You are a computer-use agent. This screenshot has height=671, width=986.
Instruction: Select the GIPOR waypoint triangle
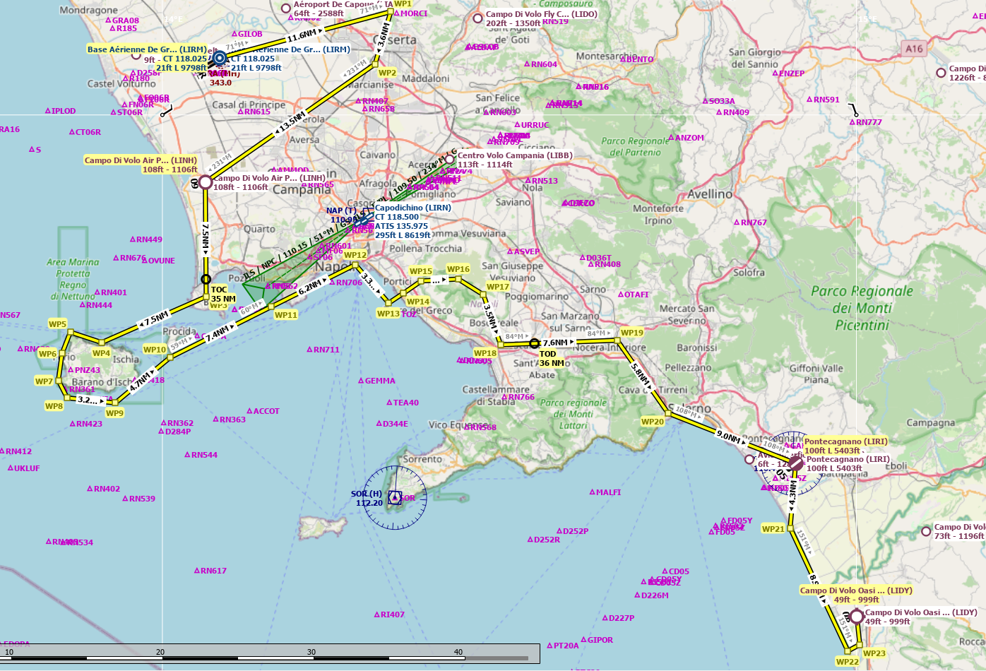583,640
